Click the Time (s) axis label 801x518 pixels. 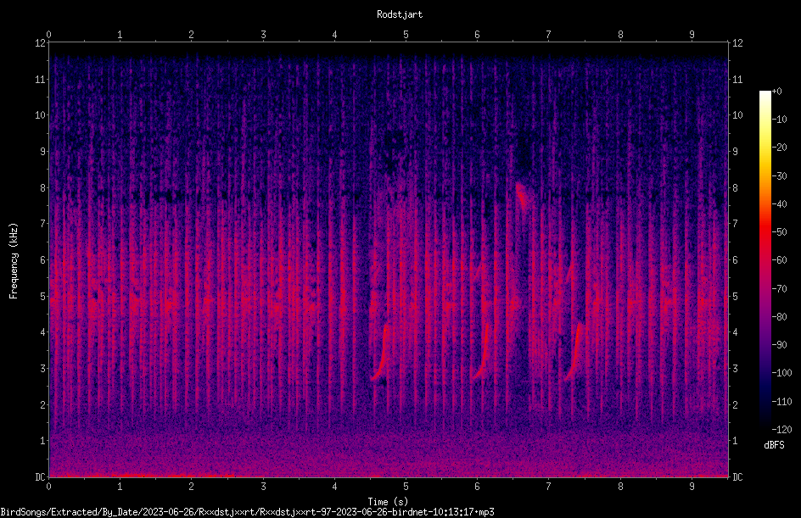(x=388, y=502)
